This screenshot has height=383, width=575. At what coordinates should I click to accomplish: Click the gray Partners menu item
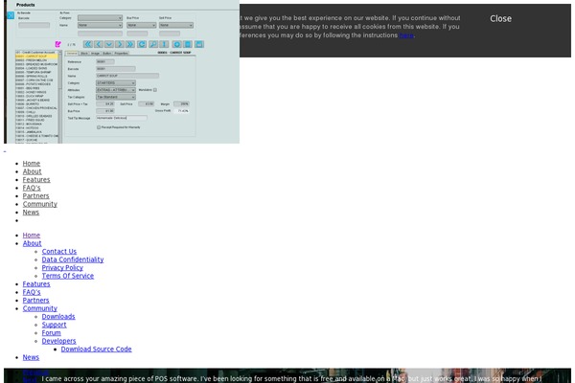tap(35, 195)
